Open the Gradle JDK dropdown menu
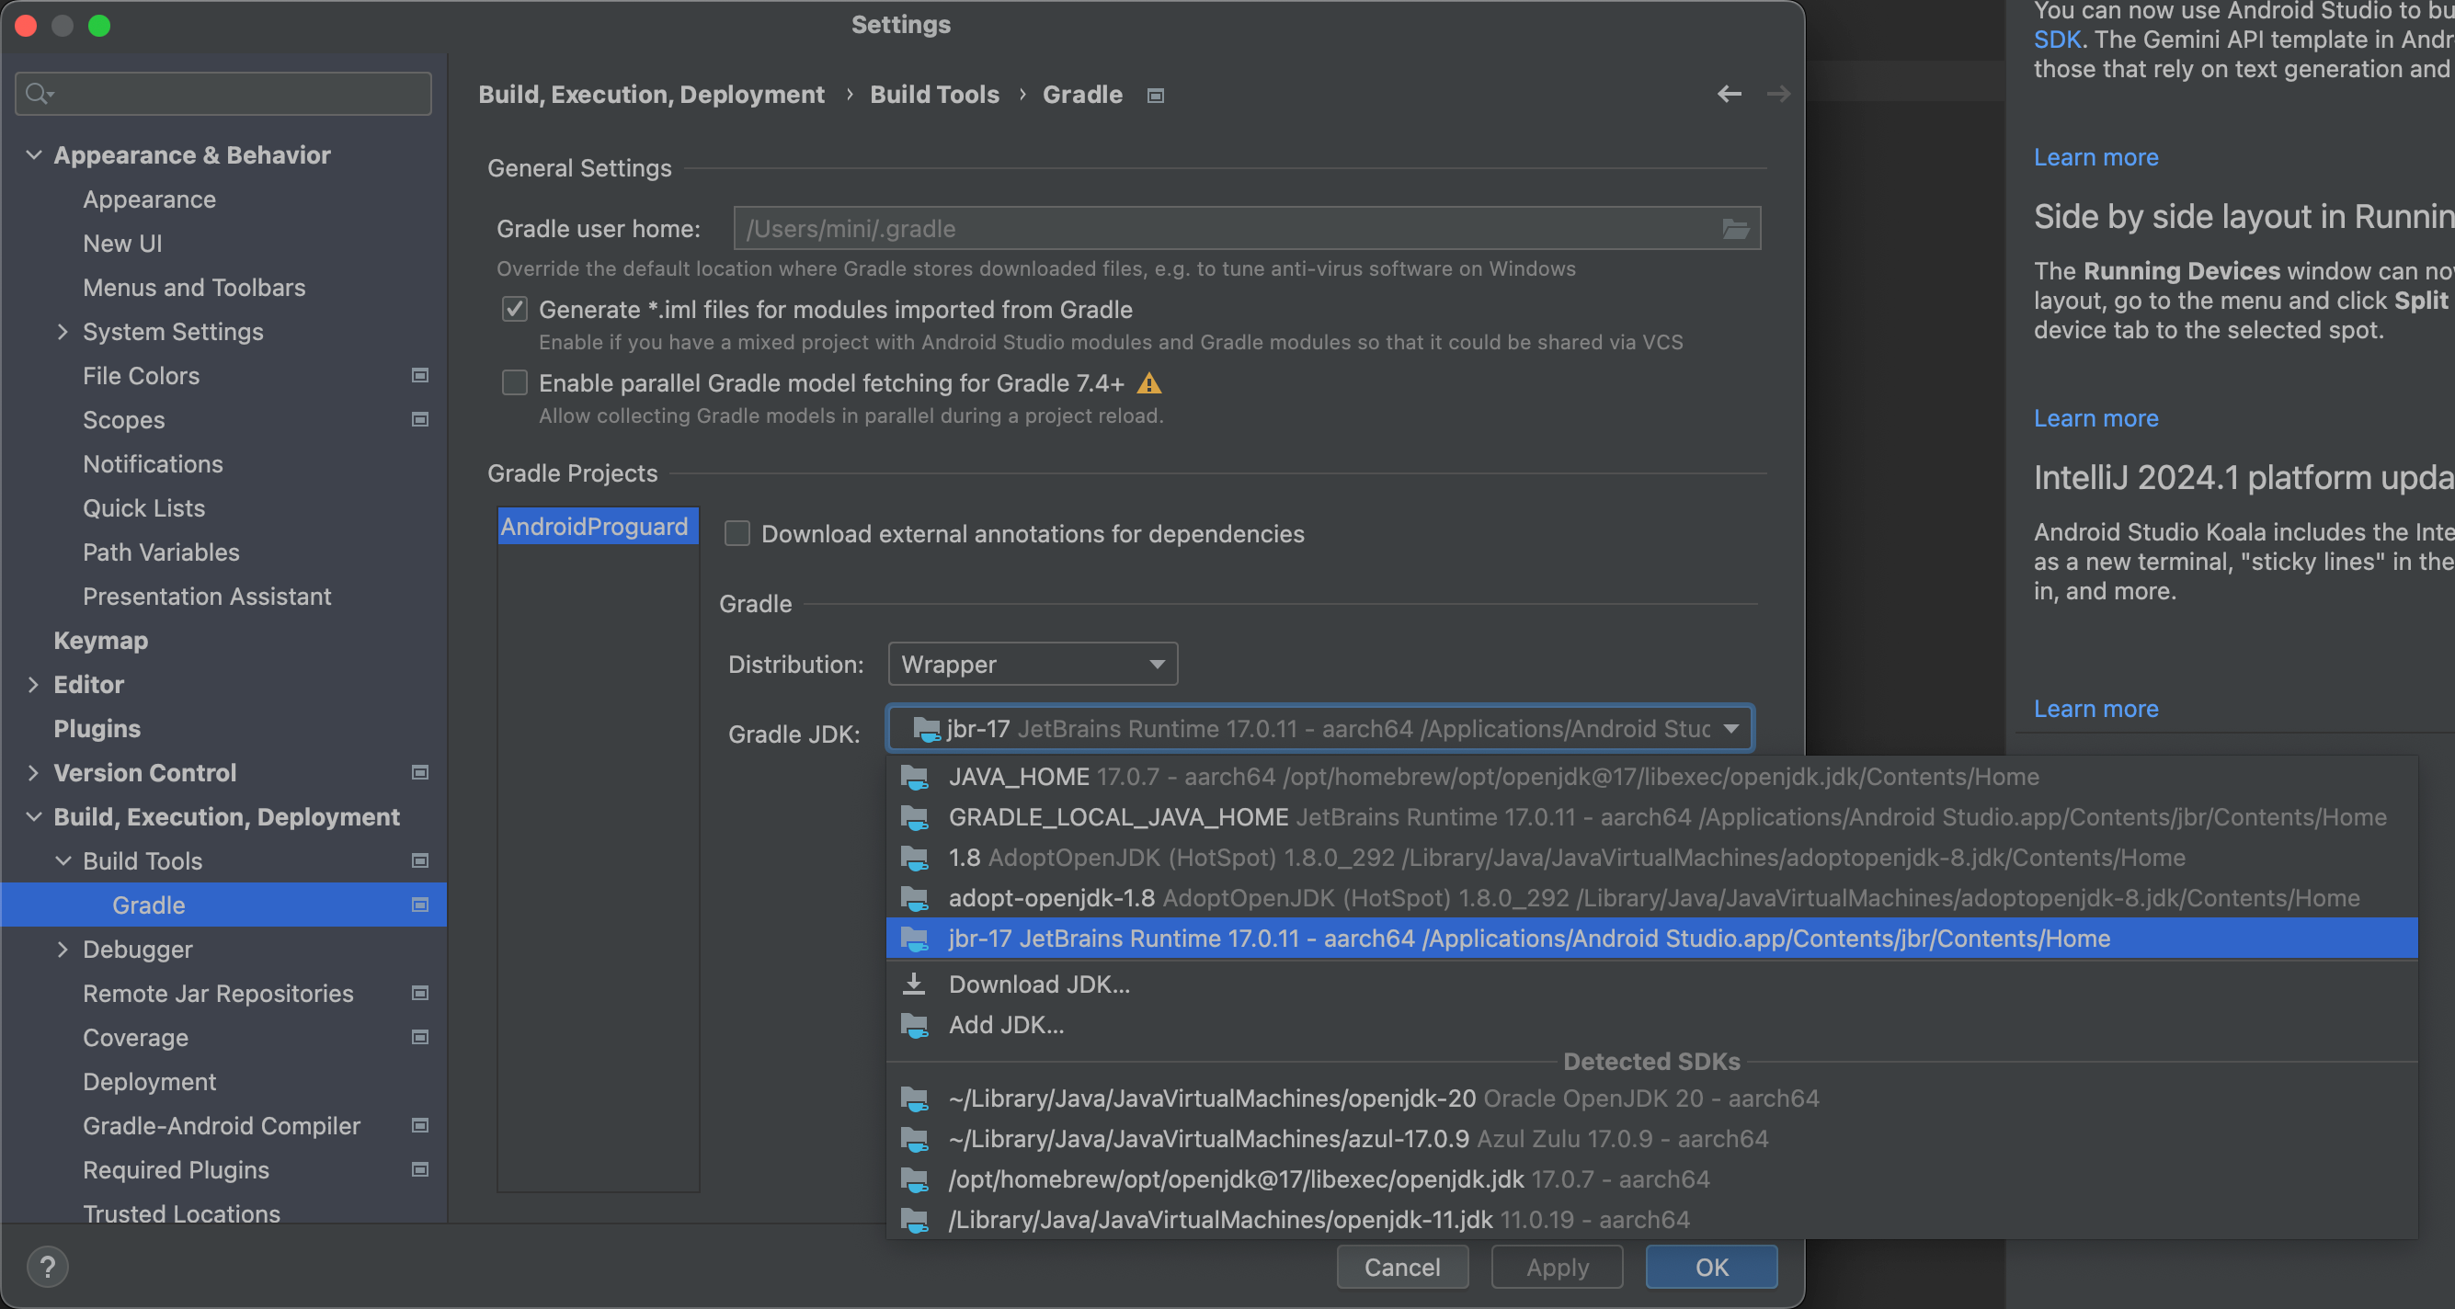 (x=1319, y=728)
